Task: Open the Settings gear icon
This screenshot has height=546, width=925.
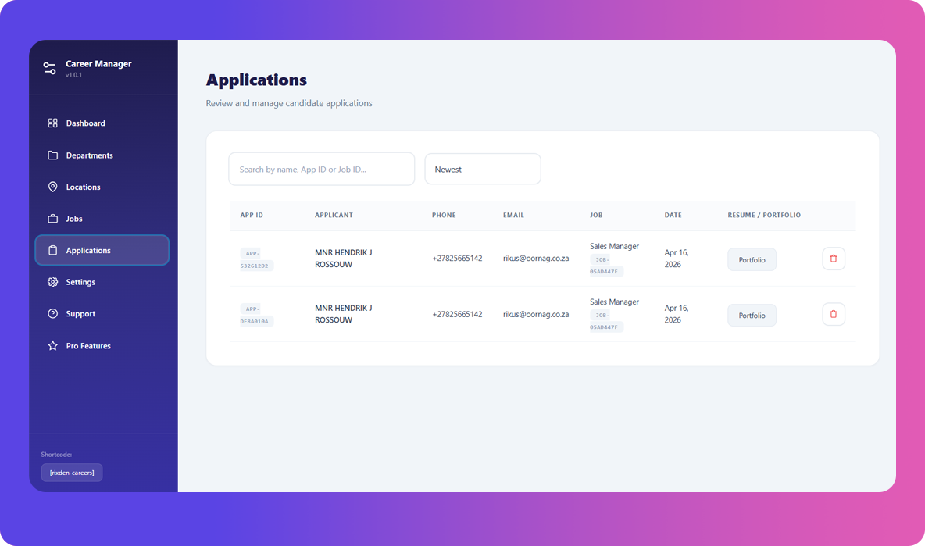Action: pyautogui.click(x=52, y=282)
